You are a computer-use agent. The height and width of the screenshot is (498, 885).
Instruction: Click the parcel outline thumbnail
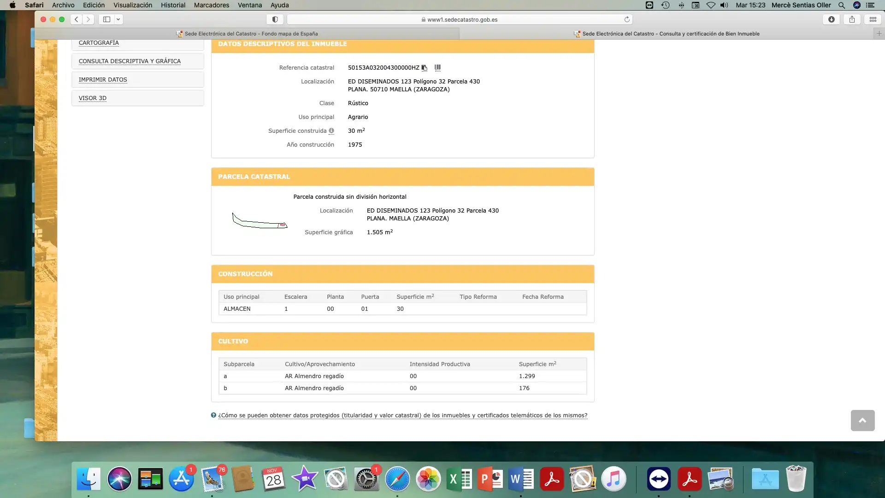(260, 221)
